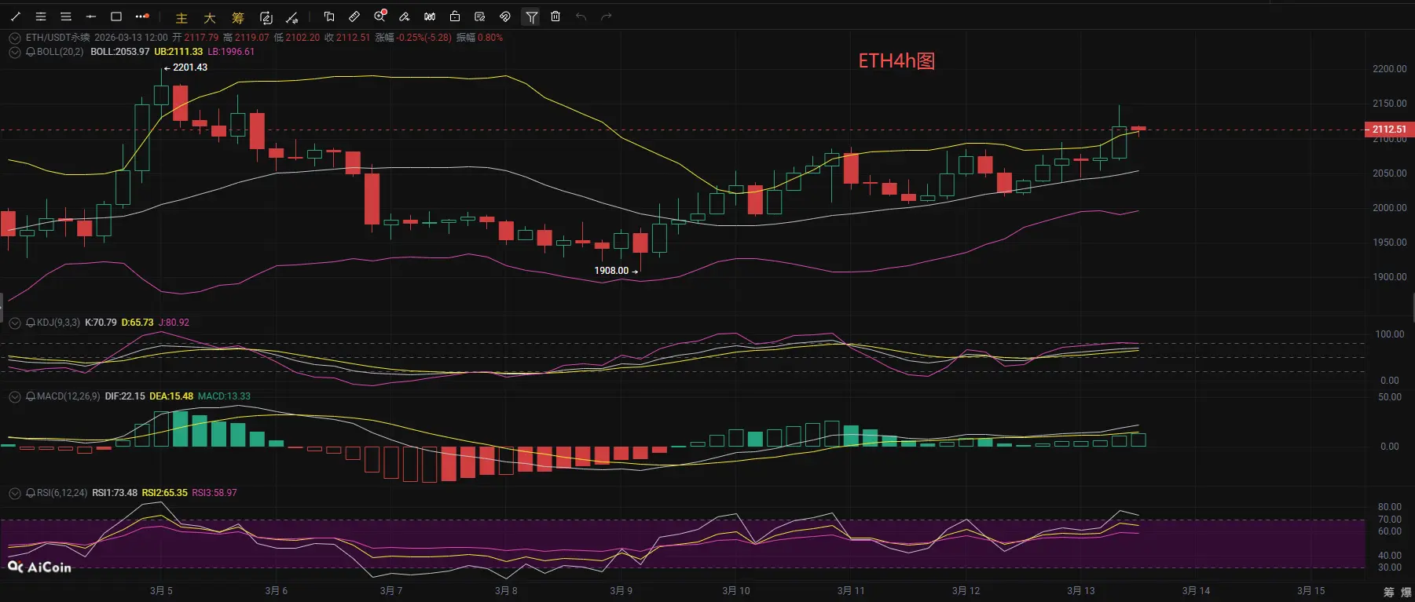Click the RSI3:58.97 value
The height and width of the screenshot is (602, 1415).
214,493
